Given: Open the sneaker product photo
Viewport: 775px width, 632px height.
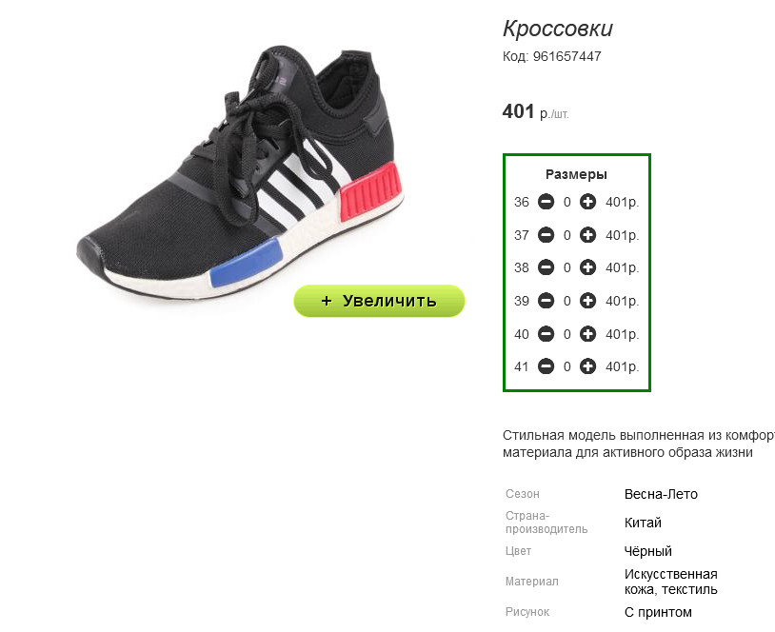Looking at the screenshot, I should coord(240,173).
